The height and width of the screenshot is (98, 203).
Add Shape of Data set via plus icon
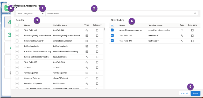[x=17, y=78]
